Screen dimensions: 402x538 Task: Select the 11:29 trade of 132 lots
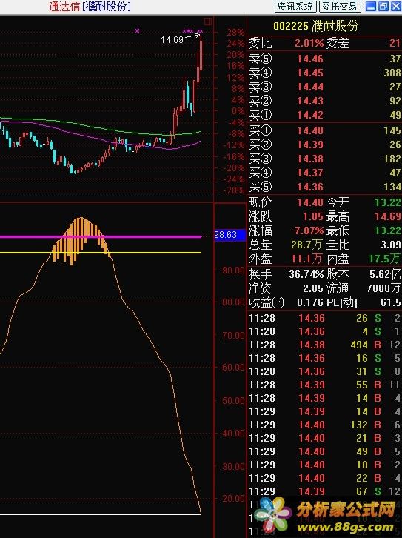(x=324, y=425)
